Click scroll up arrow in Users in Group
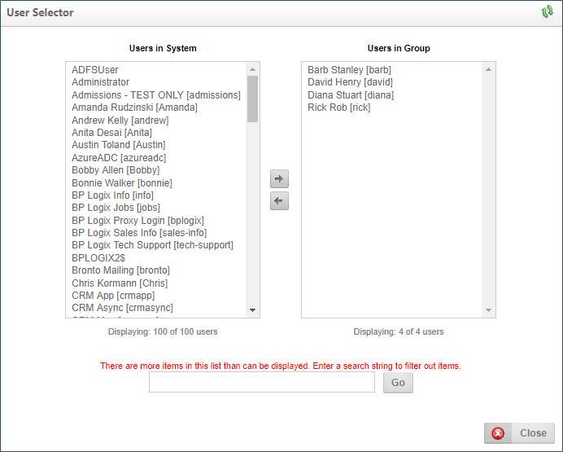 [x=488, y=69]
